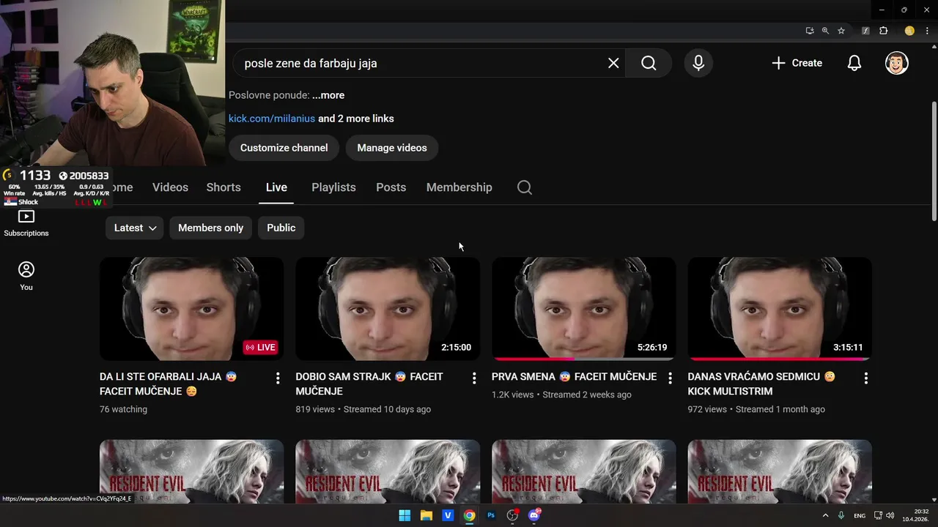
Task: Click the script extension icon in Chrome toolbar
Action: click(866, 31)
